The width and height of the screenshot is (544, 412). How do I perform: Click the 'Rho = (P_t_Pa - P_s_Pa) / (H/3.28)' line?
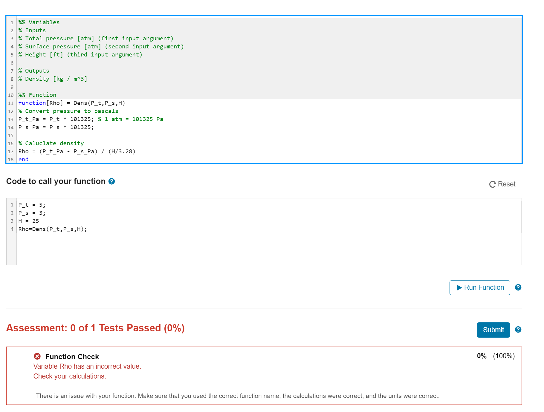pos(77,151)
